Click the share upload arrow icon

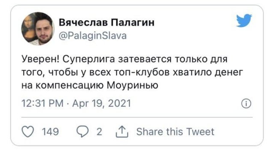(x=122, y=131)
